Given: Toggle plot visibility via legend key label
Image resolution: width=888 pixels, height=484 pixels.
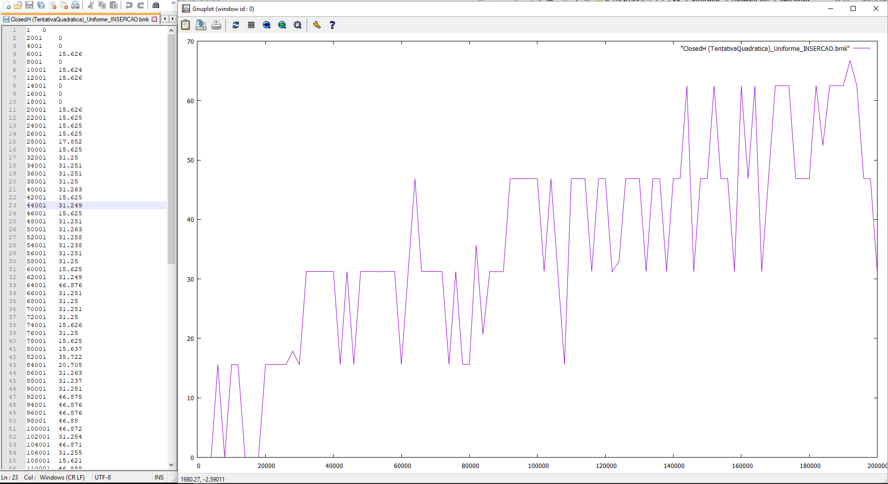Looking at the screenshot, I should point(765,48).
